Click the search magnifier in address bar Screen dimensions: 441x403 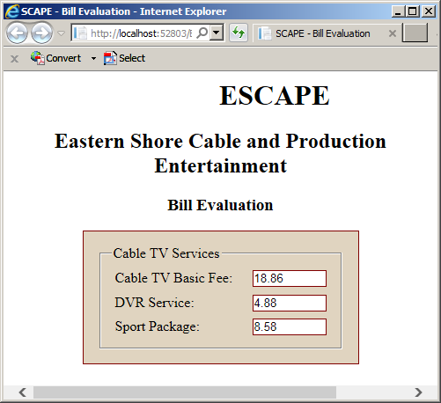(x=202, y=33)
